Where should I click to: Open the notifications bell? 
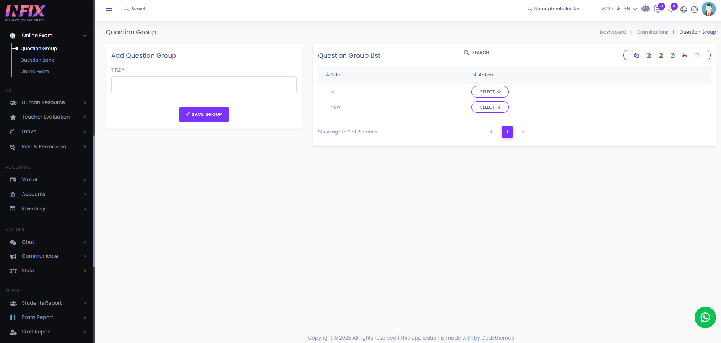click(x=671, y=9)
